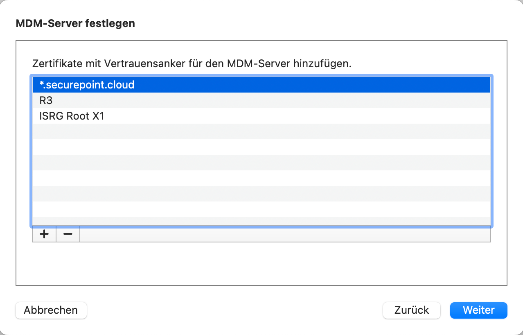Click the second empty row below ISRG Root X1
This screenshot has width=523, height=335.
[x=262, y=147]
